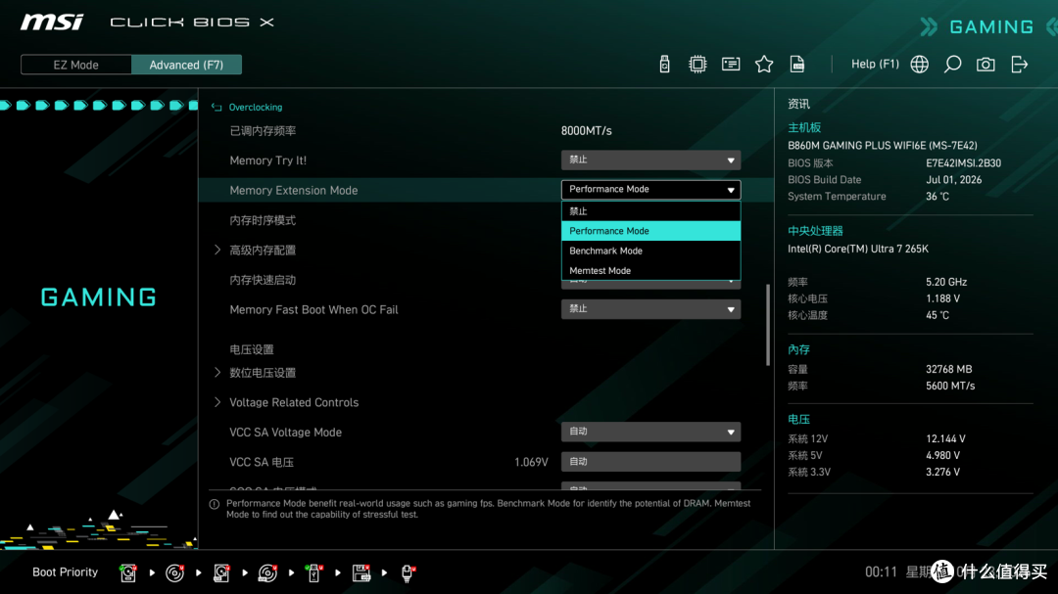Click the help description info icon
Screen dimensions: 1058x594
tap(215, 504)
